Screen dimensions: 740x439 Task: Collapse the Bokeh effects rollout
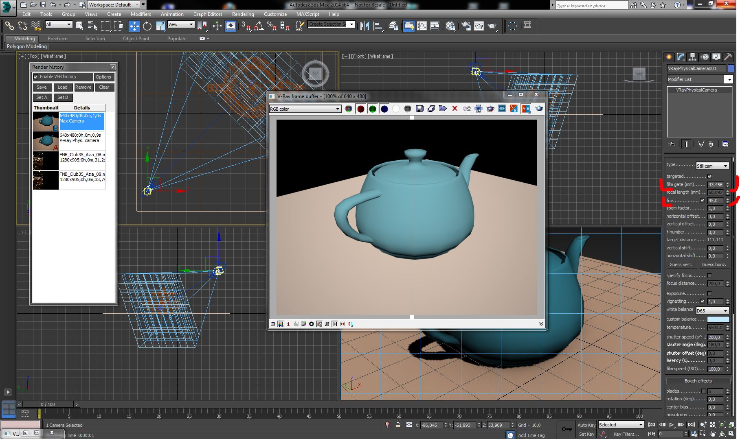click(698, 381)
